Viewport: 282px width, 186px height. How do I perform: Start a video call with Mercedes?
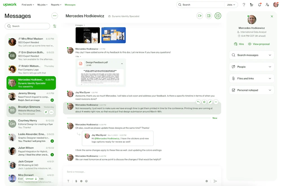click(x=200, y=16)
